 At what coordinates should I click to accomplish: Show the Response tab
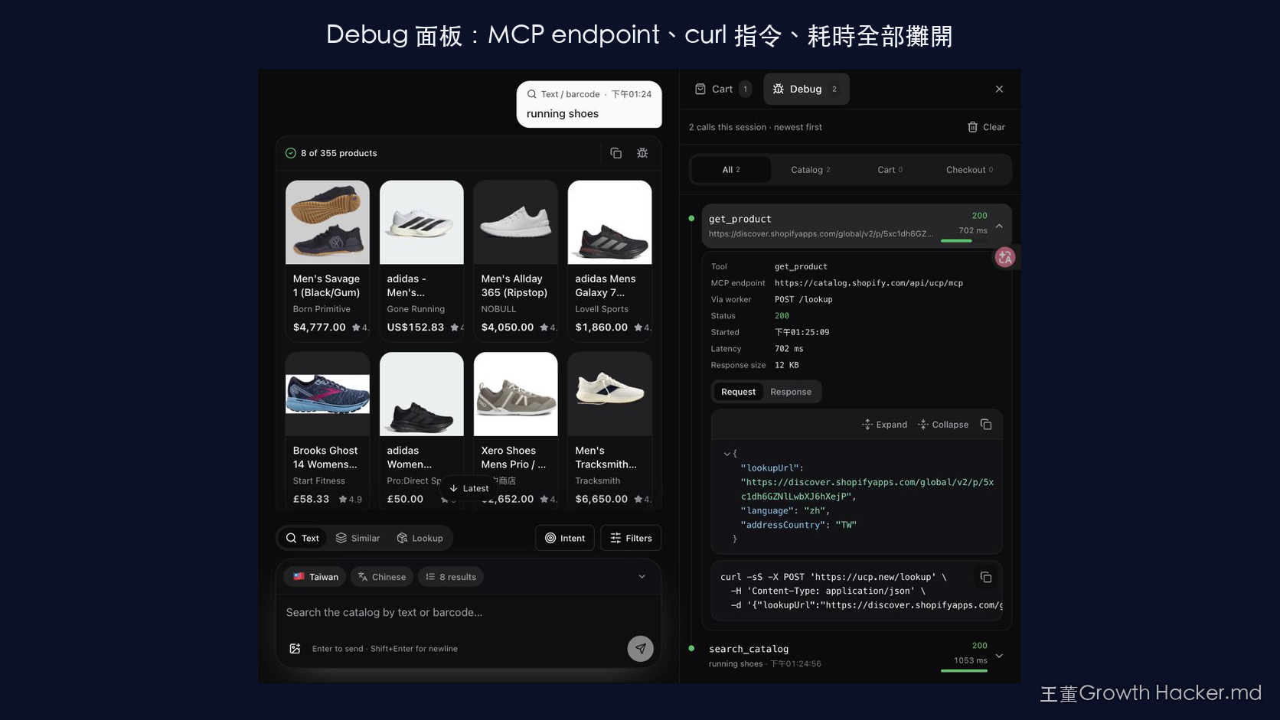(791, 392)
